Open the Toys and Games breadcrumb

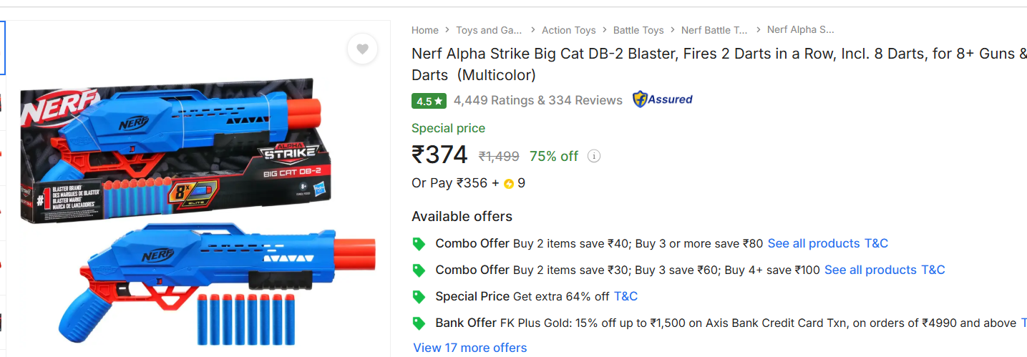[489, 30]
